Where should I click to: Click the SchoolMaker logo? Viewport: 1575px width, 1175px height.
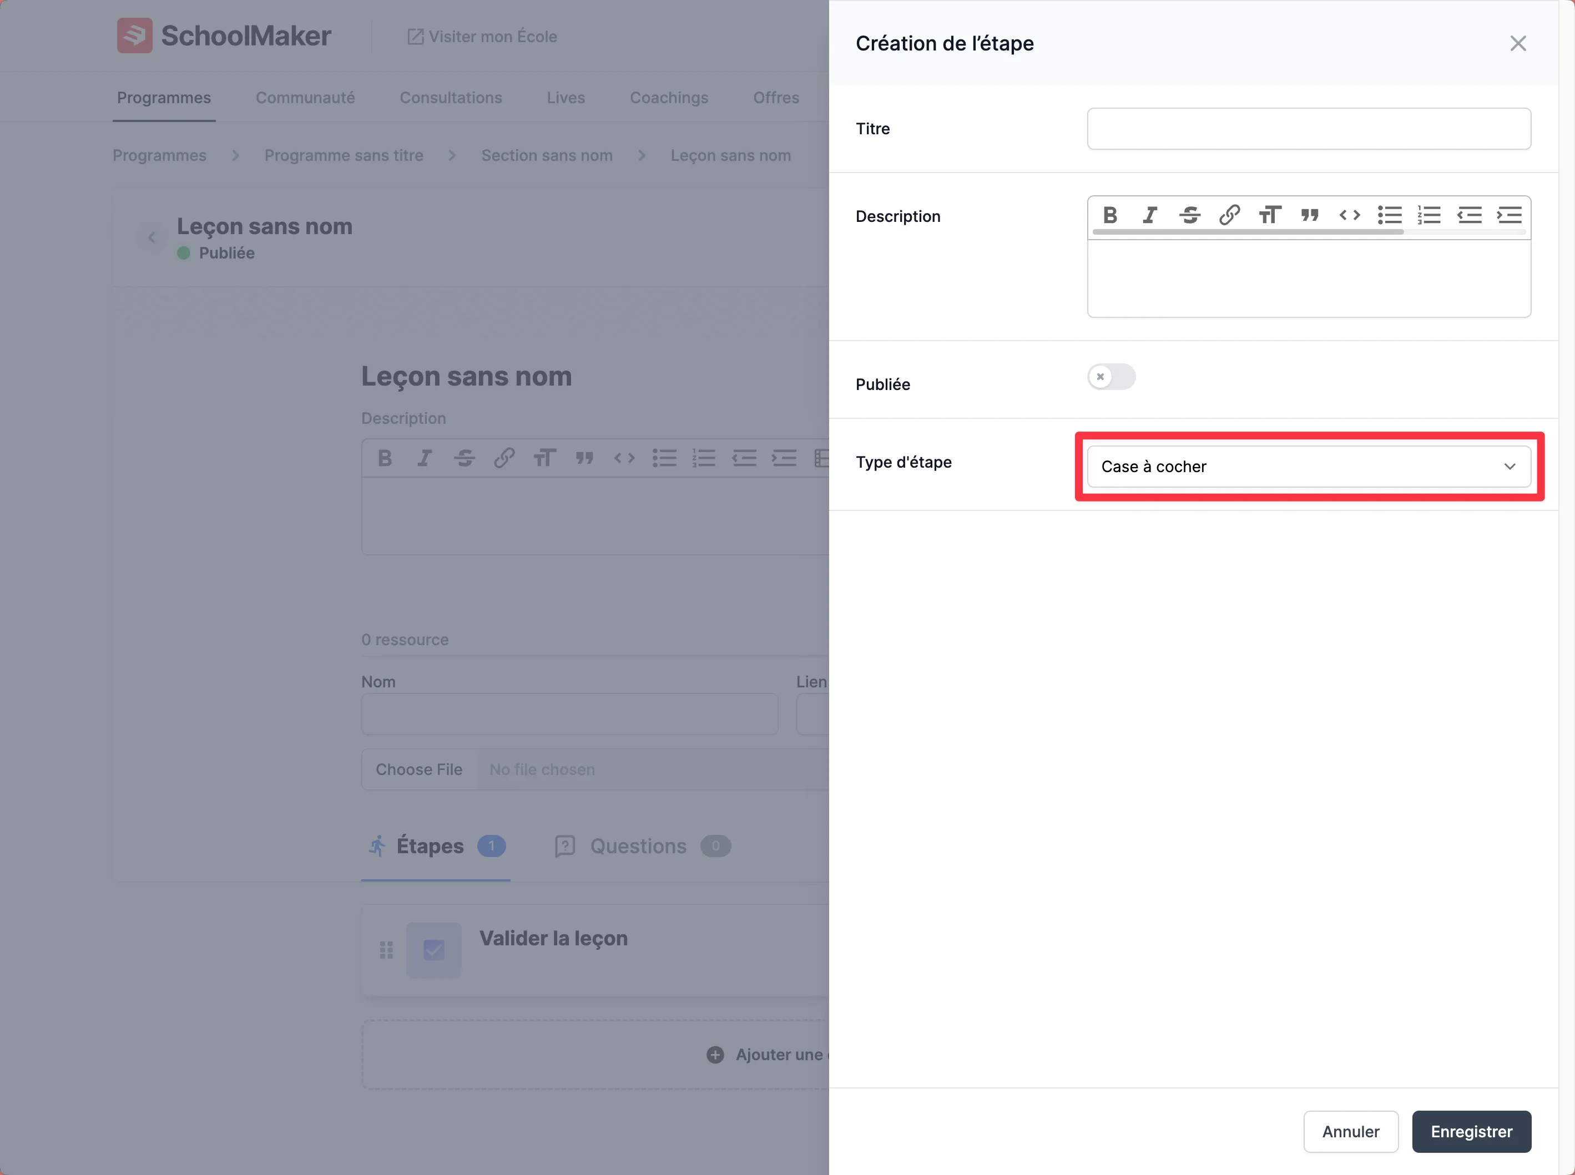[x=224, y=36]
